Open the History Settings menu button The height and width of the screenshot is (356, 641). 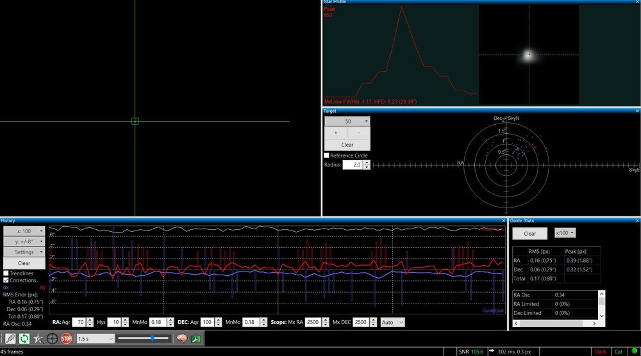coord(24,252)
